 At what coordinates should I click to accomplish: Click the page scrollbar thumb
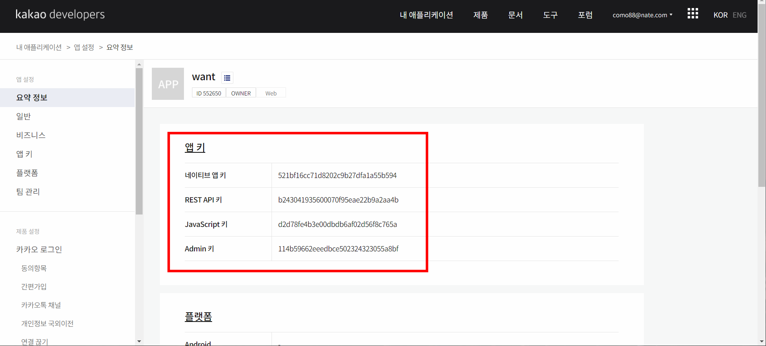(762, 96)
